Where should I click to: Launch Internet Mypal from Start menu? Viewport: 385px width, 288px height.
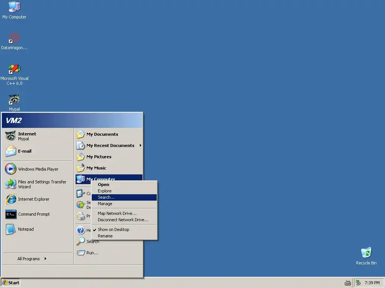tap(38, 136)
